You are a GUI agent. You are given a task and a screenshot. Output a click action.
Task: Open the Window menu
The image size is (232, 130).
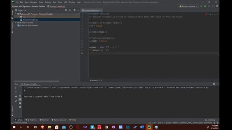pos(72,2)
